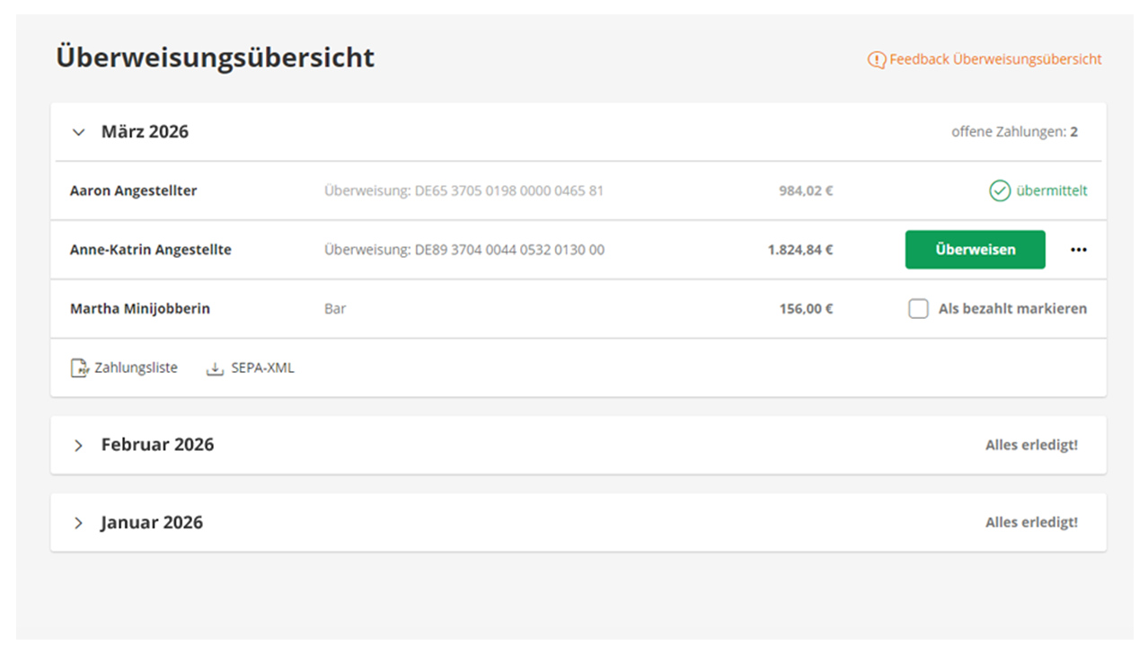The width and height of the screenshot is (1148, 654).
Task: Click the Zahlungsliste PDF icon
Action: click(80, 368)
